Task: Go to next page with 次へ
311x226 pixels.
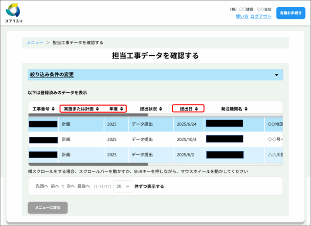Action: (x=70, y=187)
